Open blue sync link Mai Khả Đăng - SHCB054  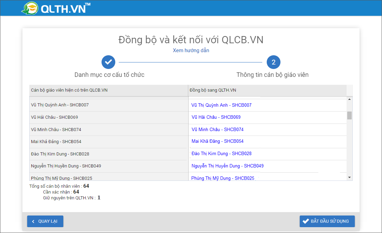[x=217, y=141]
